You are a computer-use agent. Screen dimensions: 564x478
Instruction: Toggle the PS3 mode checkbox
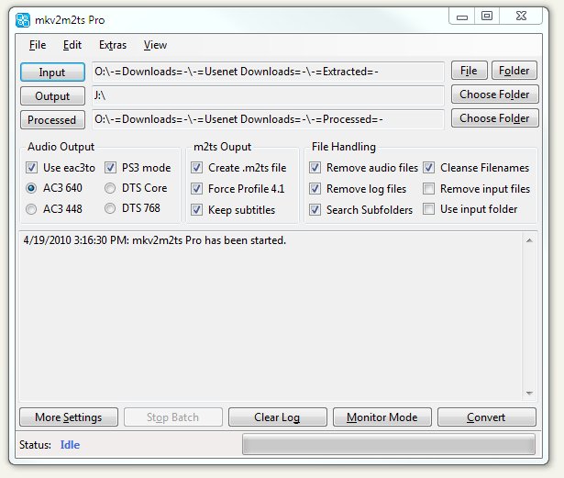110,168
